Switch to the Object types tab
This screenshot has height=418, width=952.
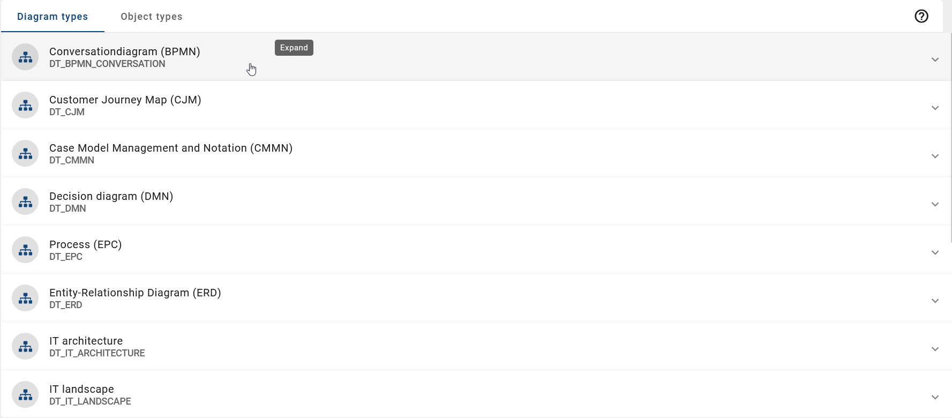coord(152,16)
